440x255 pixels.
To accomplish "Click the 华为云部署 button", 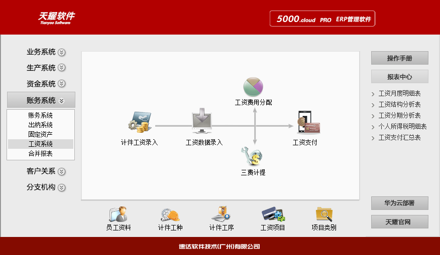I will pos(400,203).
